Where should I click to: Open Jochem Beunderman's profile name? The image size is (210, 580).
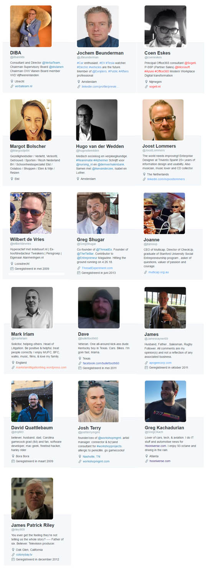[101, 53]
